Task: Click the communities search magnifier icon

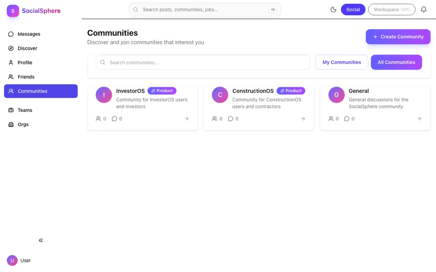Action: click(103, 62)
